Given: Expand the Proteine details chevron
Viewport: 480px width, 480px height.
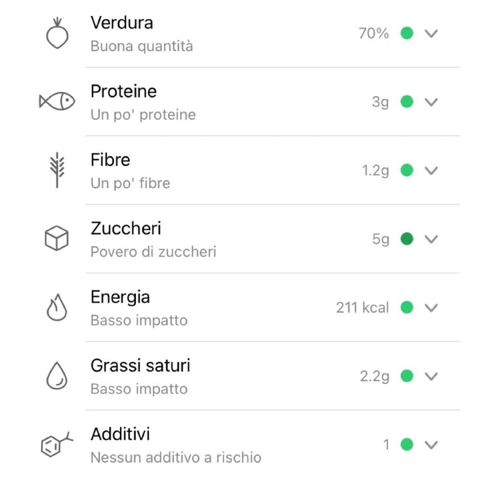Looking at the screenshot, I should click(x=431, y=101).
